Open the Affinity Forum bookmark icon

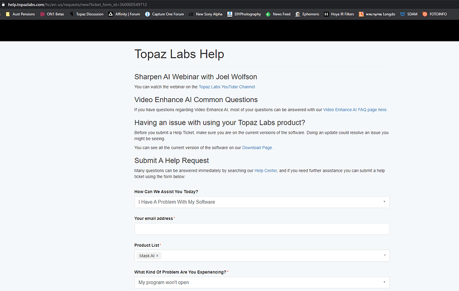coord(111,14)
